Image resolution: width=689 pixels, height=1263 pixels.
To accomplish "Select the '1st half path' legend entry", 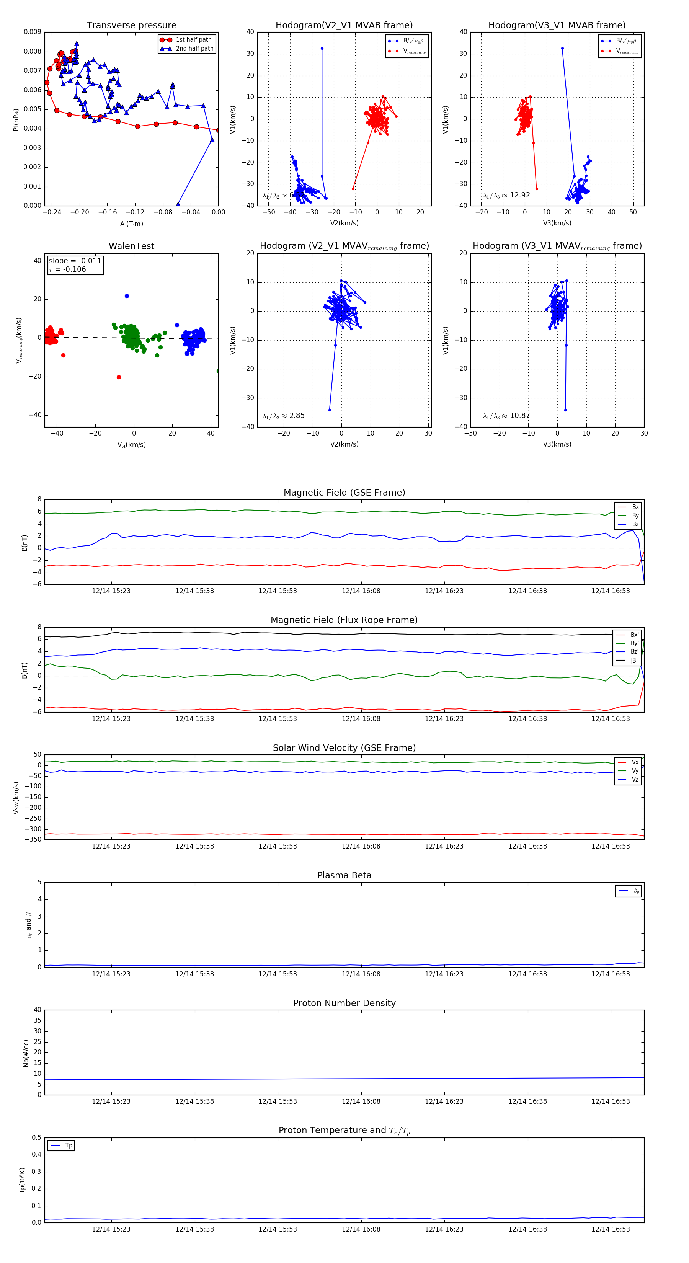I will tap(187, 40).
